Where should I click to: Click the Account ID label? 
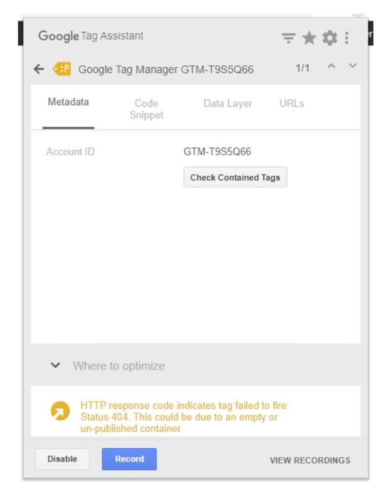click(x=71, y=152)
